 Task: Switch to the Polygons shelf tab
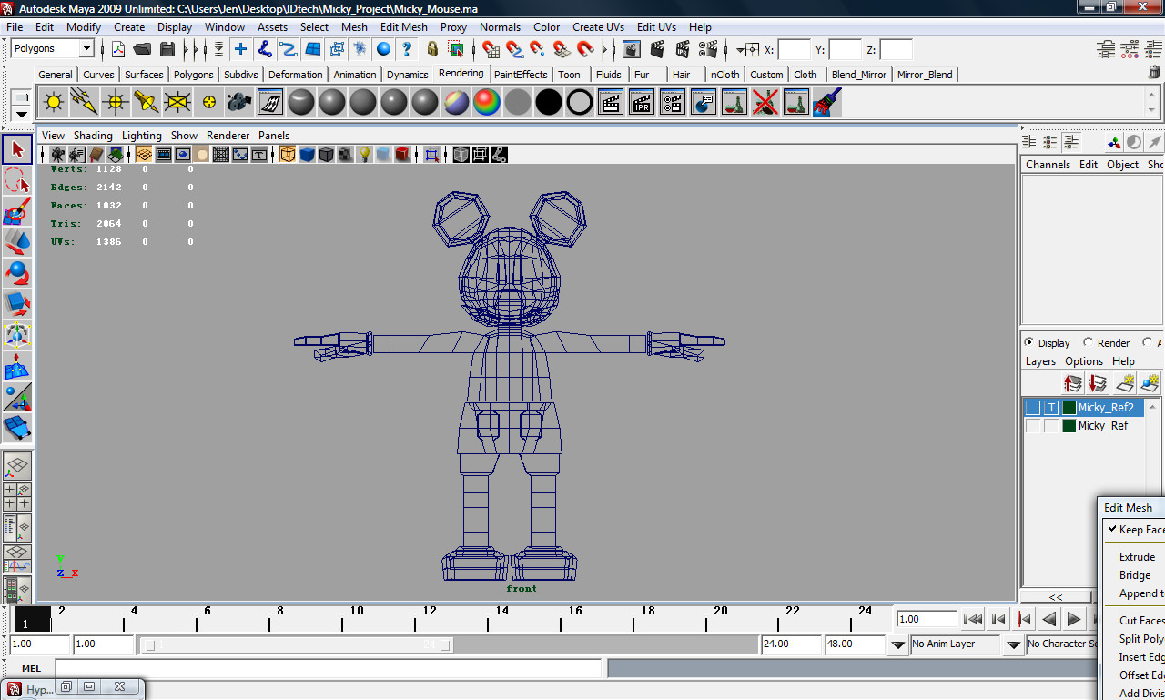[193, 75]
